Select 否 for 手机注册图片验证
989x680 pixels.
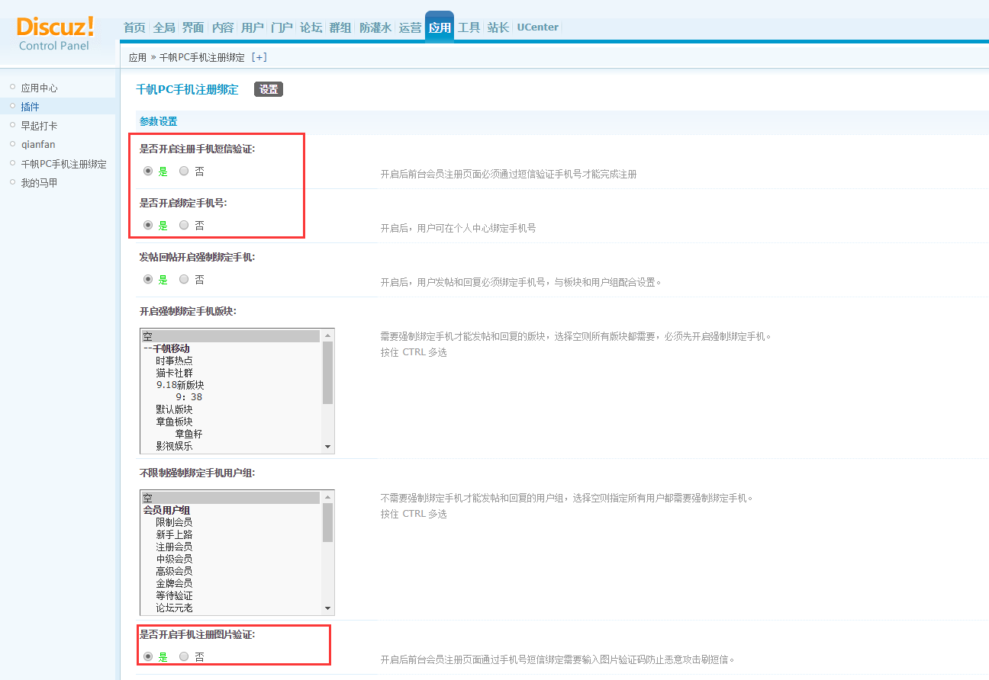pos(184,656)
